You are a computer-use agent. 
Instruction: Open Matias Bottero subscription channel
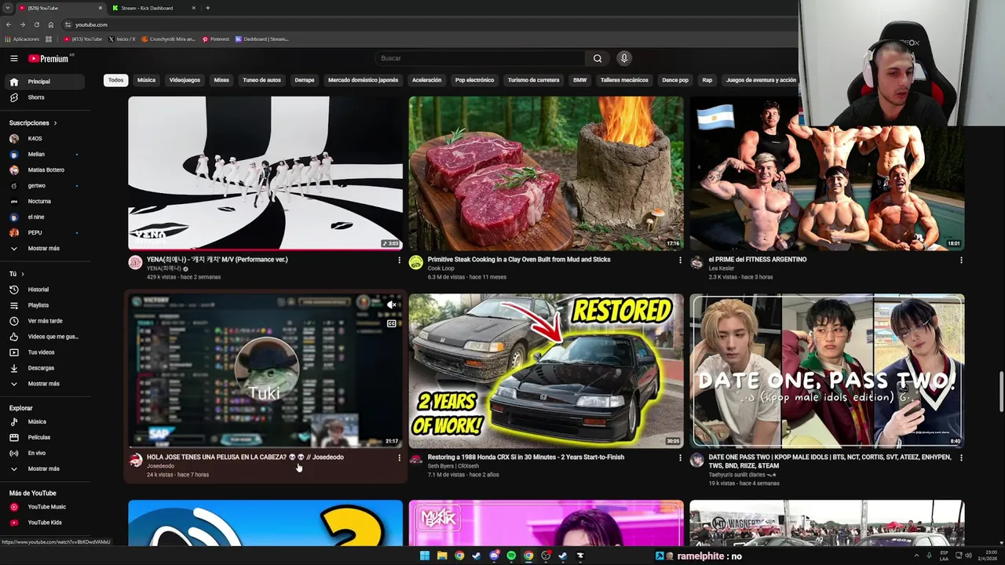44,170
